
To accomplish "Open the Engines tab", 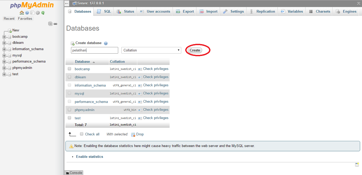I will click(346, 11).
